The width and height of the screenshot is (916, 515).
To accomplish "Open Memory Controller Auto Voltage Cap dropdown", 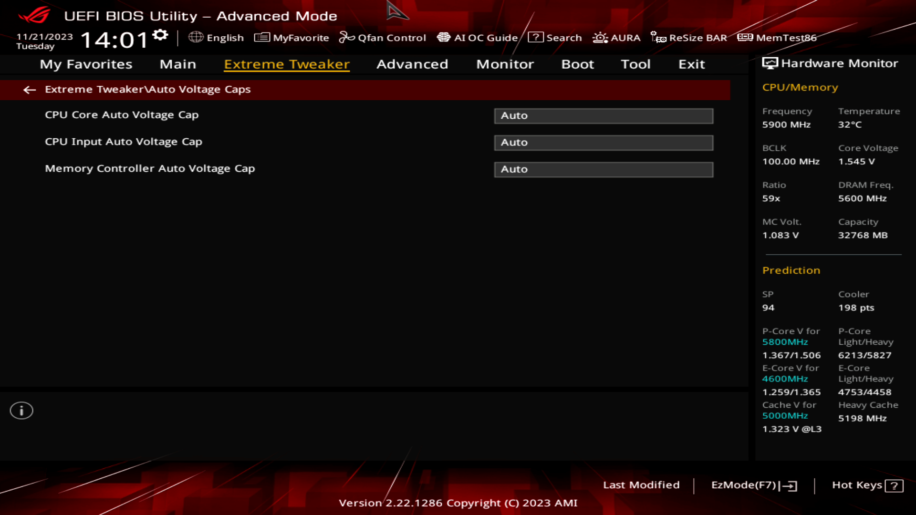I will tap(604, 169).
